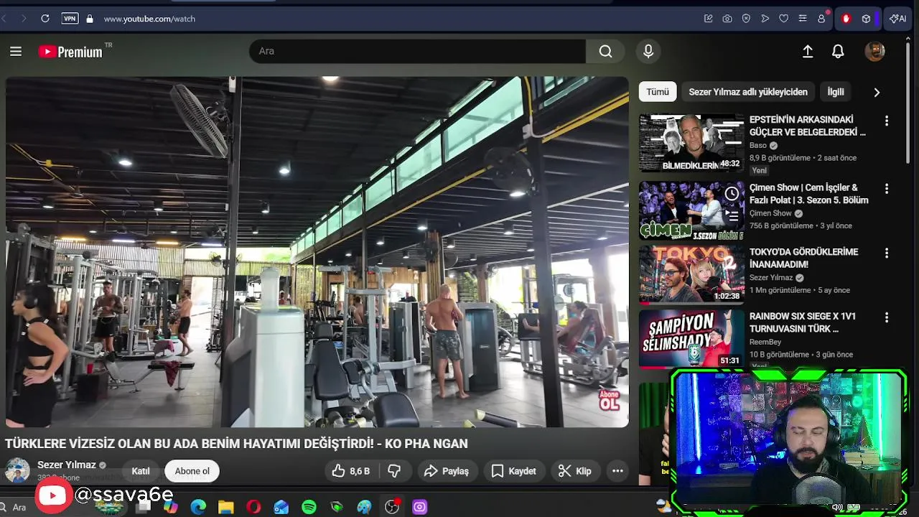The image size is (919, 517).
Task: Click the Kaydet save button
Action: coord(514,471)
